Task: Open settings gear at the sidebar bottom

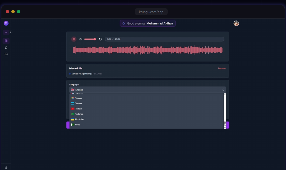Action: coord(6,168)
